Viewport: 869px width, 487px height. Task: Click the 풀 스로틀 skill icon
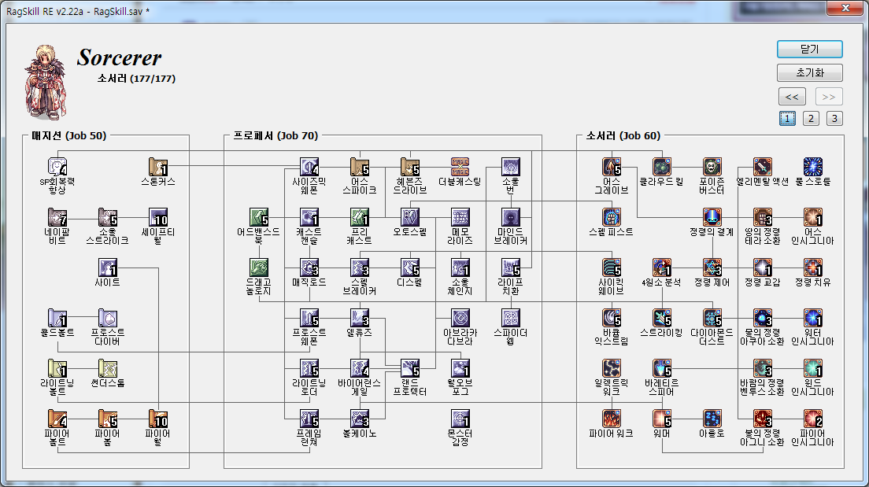tap(813, 167)
